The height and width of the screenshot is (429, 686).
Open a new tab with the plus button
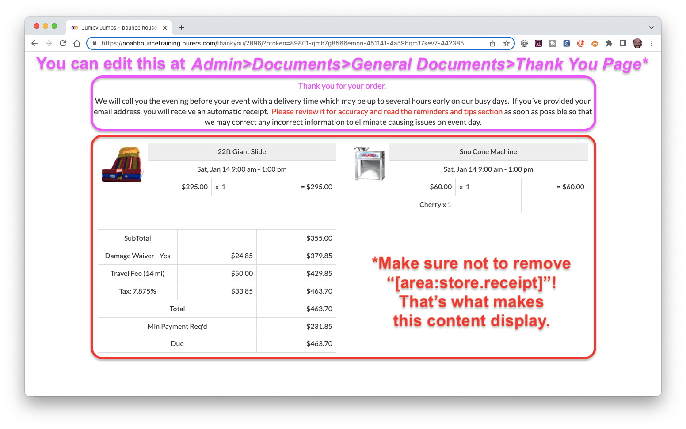[x=182, y=27]
